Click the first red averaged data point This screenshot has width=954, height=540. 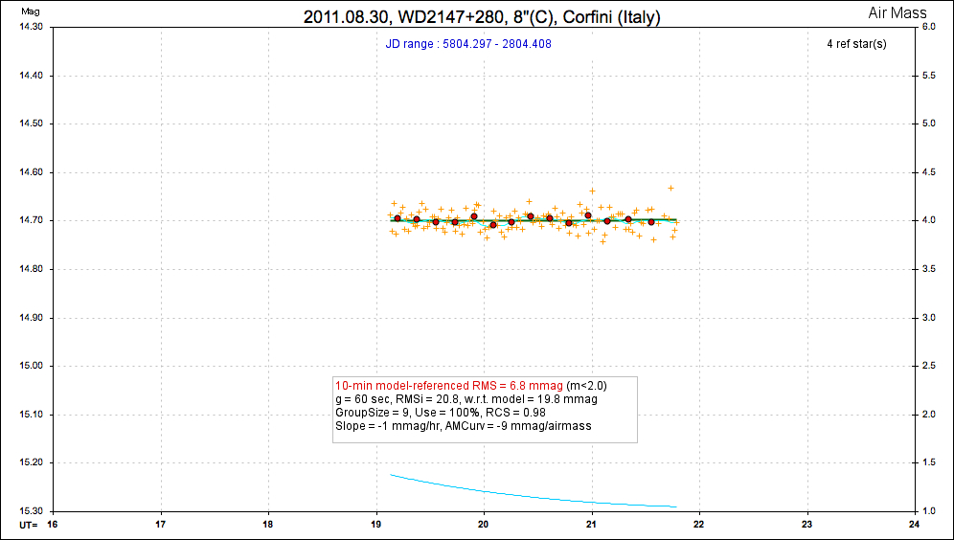397,218
